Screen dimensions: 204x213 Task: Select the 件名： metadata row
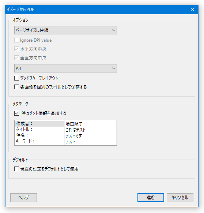pyautogui.click(x=39, y=135)
